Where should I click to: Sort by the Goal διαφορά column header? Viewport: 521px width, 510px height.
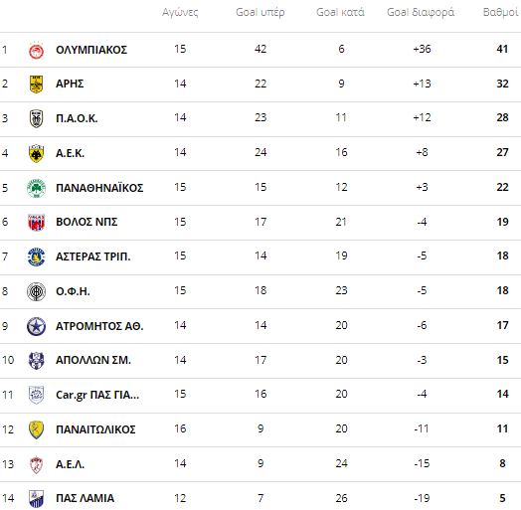click(421, 12)
